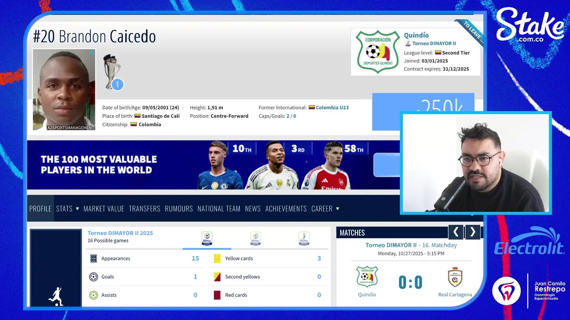Open the Torneo DIMAYOR II 2025 stats link
The width and height of the screenshot is (570, 320).
click(x=120, y=233)
